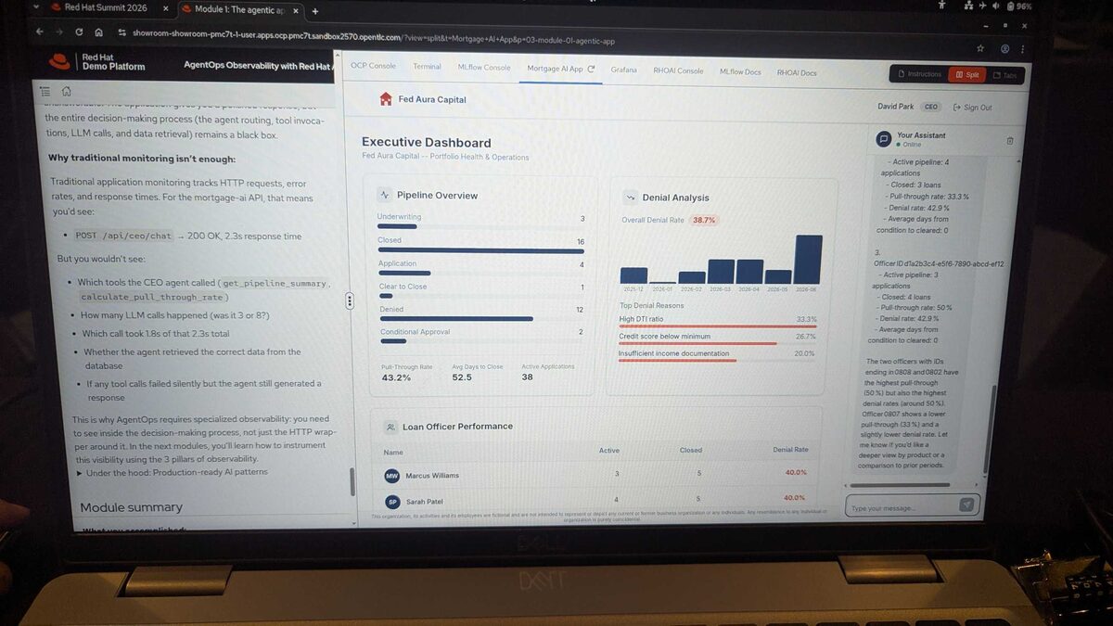
Task: Click Sarah Patel SP avatar
Action: point(392,501)
